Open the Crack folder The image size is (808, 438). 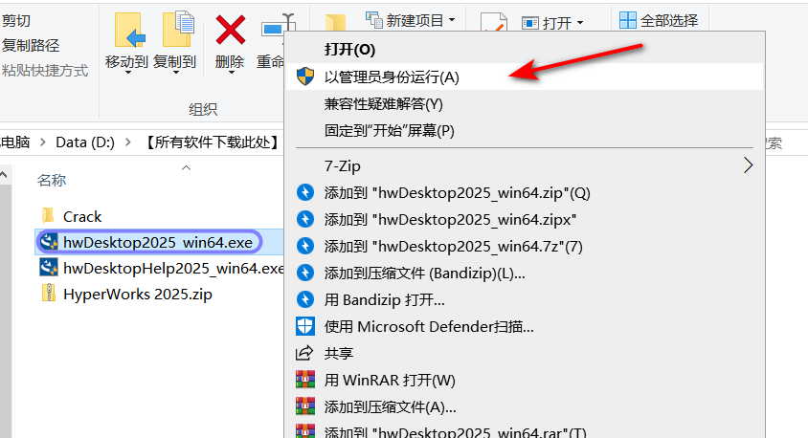tap(82, 216)
